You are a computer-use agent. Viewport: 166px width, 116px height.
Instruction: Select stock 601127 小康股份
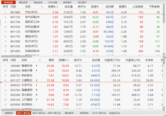(x=82, y=80)
